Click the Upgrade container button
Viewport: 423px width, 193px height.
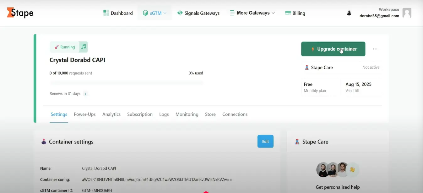coord(333,49)
